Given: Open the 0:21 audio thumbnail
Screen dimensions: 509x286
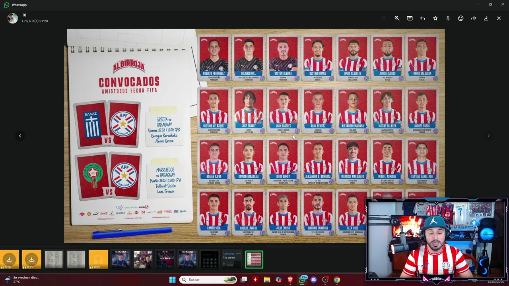Looking at the screenshot, I should [x=31, y=259].
